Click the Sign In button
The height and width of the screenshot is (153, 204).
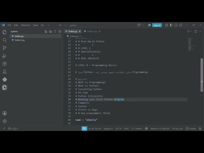(x=157, y=25)
